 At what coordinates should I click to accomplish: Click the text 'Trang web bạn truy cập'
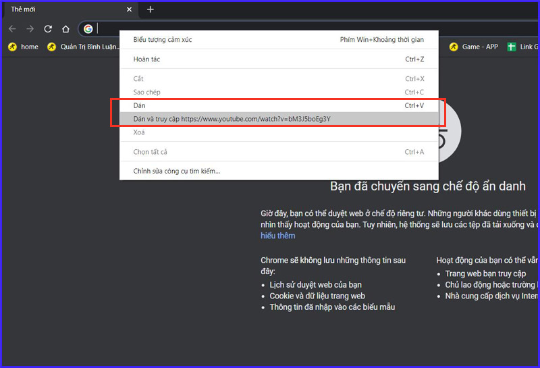tap(485, 274)
